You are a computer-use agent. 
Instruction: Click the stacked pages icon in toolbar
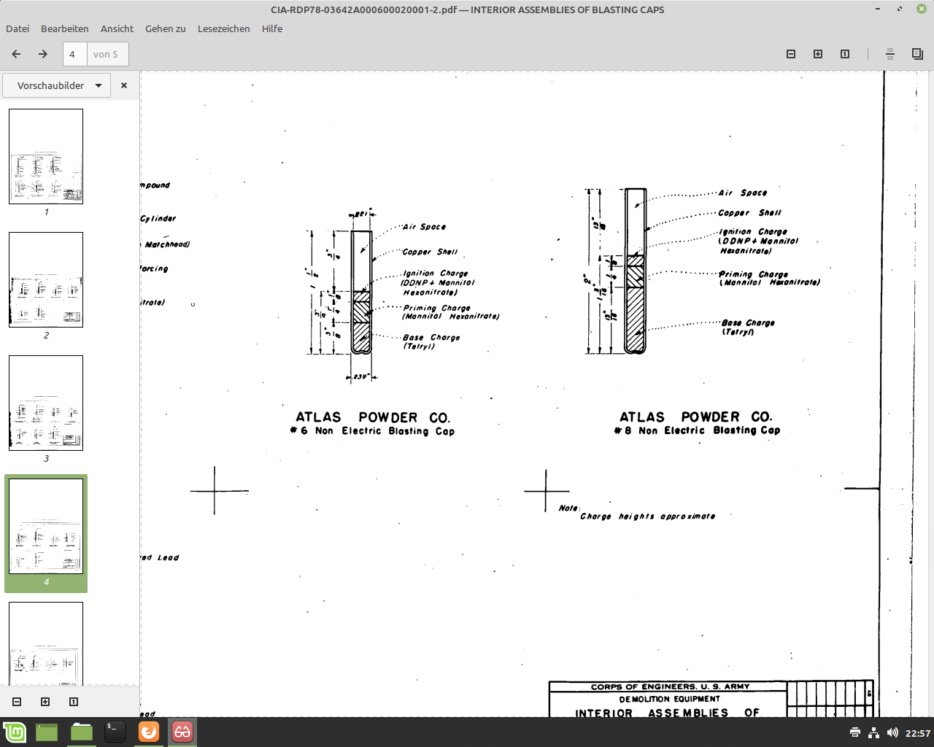point(917,54)
